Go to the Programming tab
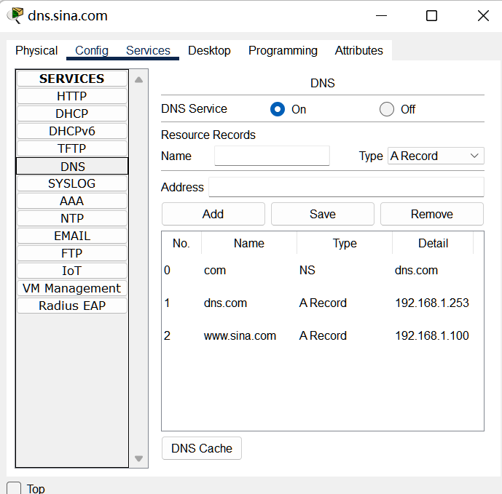502x494 pixels. coord(283,50)
